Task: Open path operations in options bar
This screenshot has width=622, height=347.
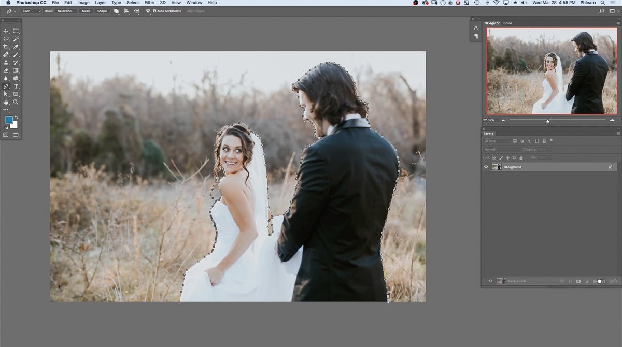Action: click(x=116, y=11)
